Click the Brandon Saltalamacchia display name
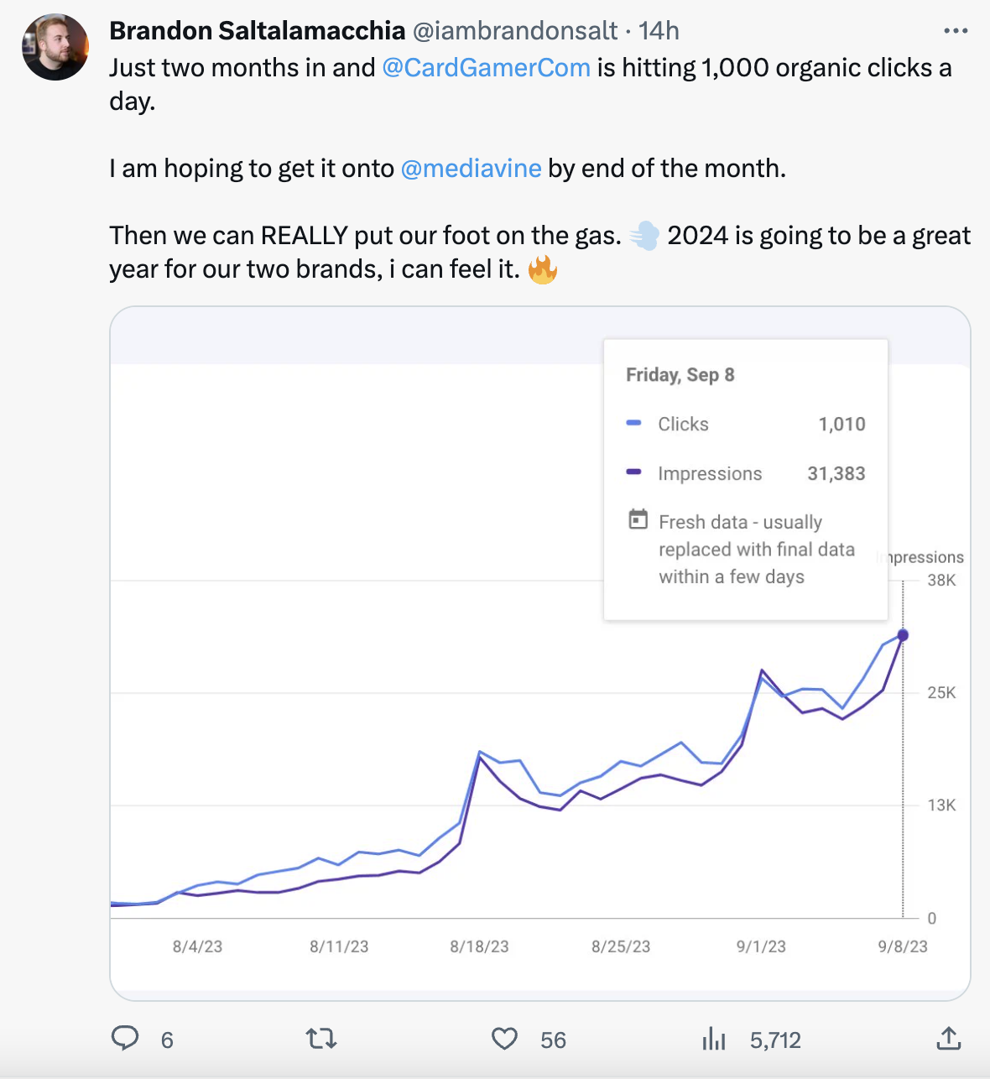 (258, 31)
